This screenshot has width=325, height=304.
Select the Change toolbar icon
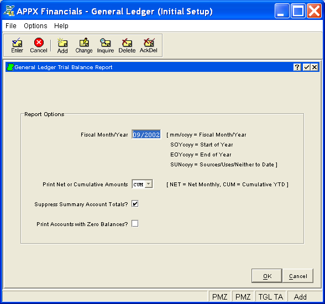coord(84,45)
